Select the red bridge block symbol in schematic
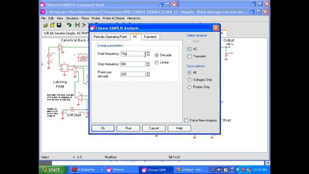 pyautogui.click(x=83, y=58)
